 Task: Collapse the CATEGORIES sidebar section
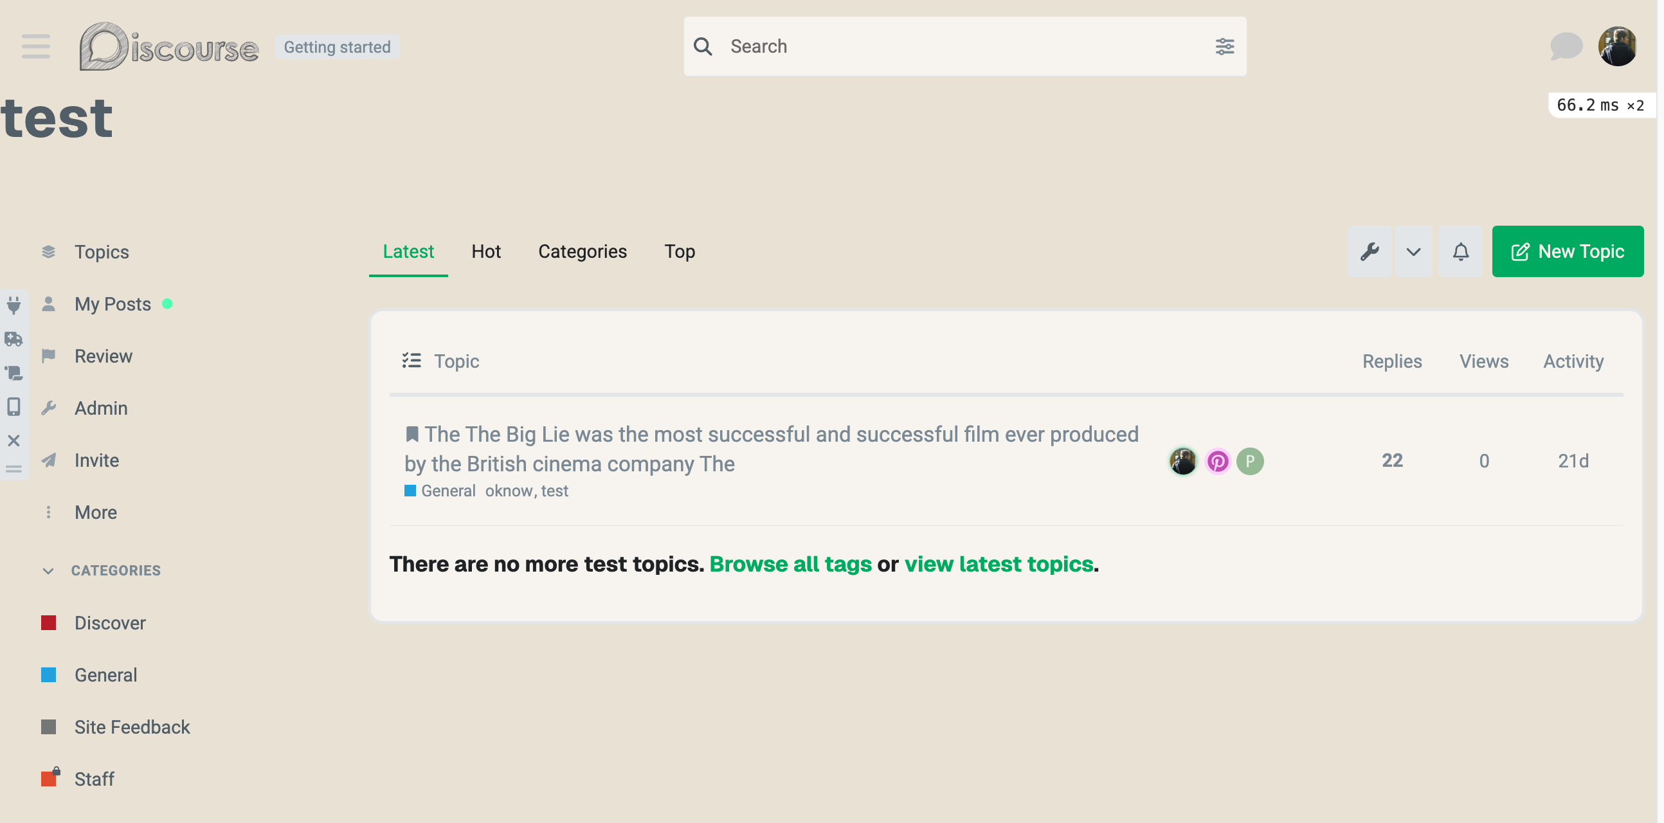tap(48, 570)
